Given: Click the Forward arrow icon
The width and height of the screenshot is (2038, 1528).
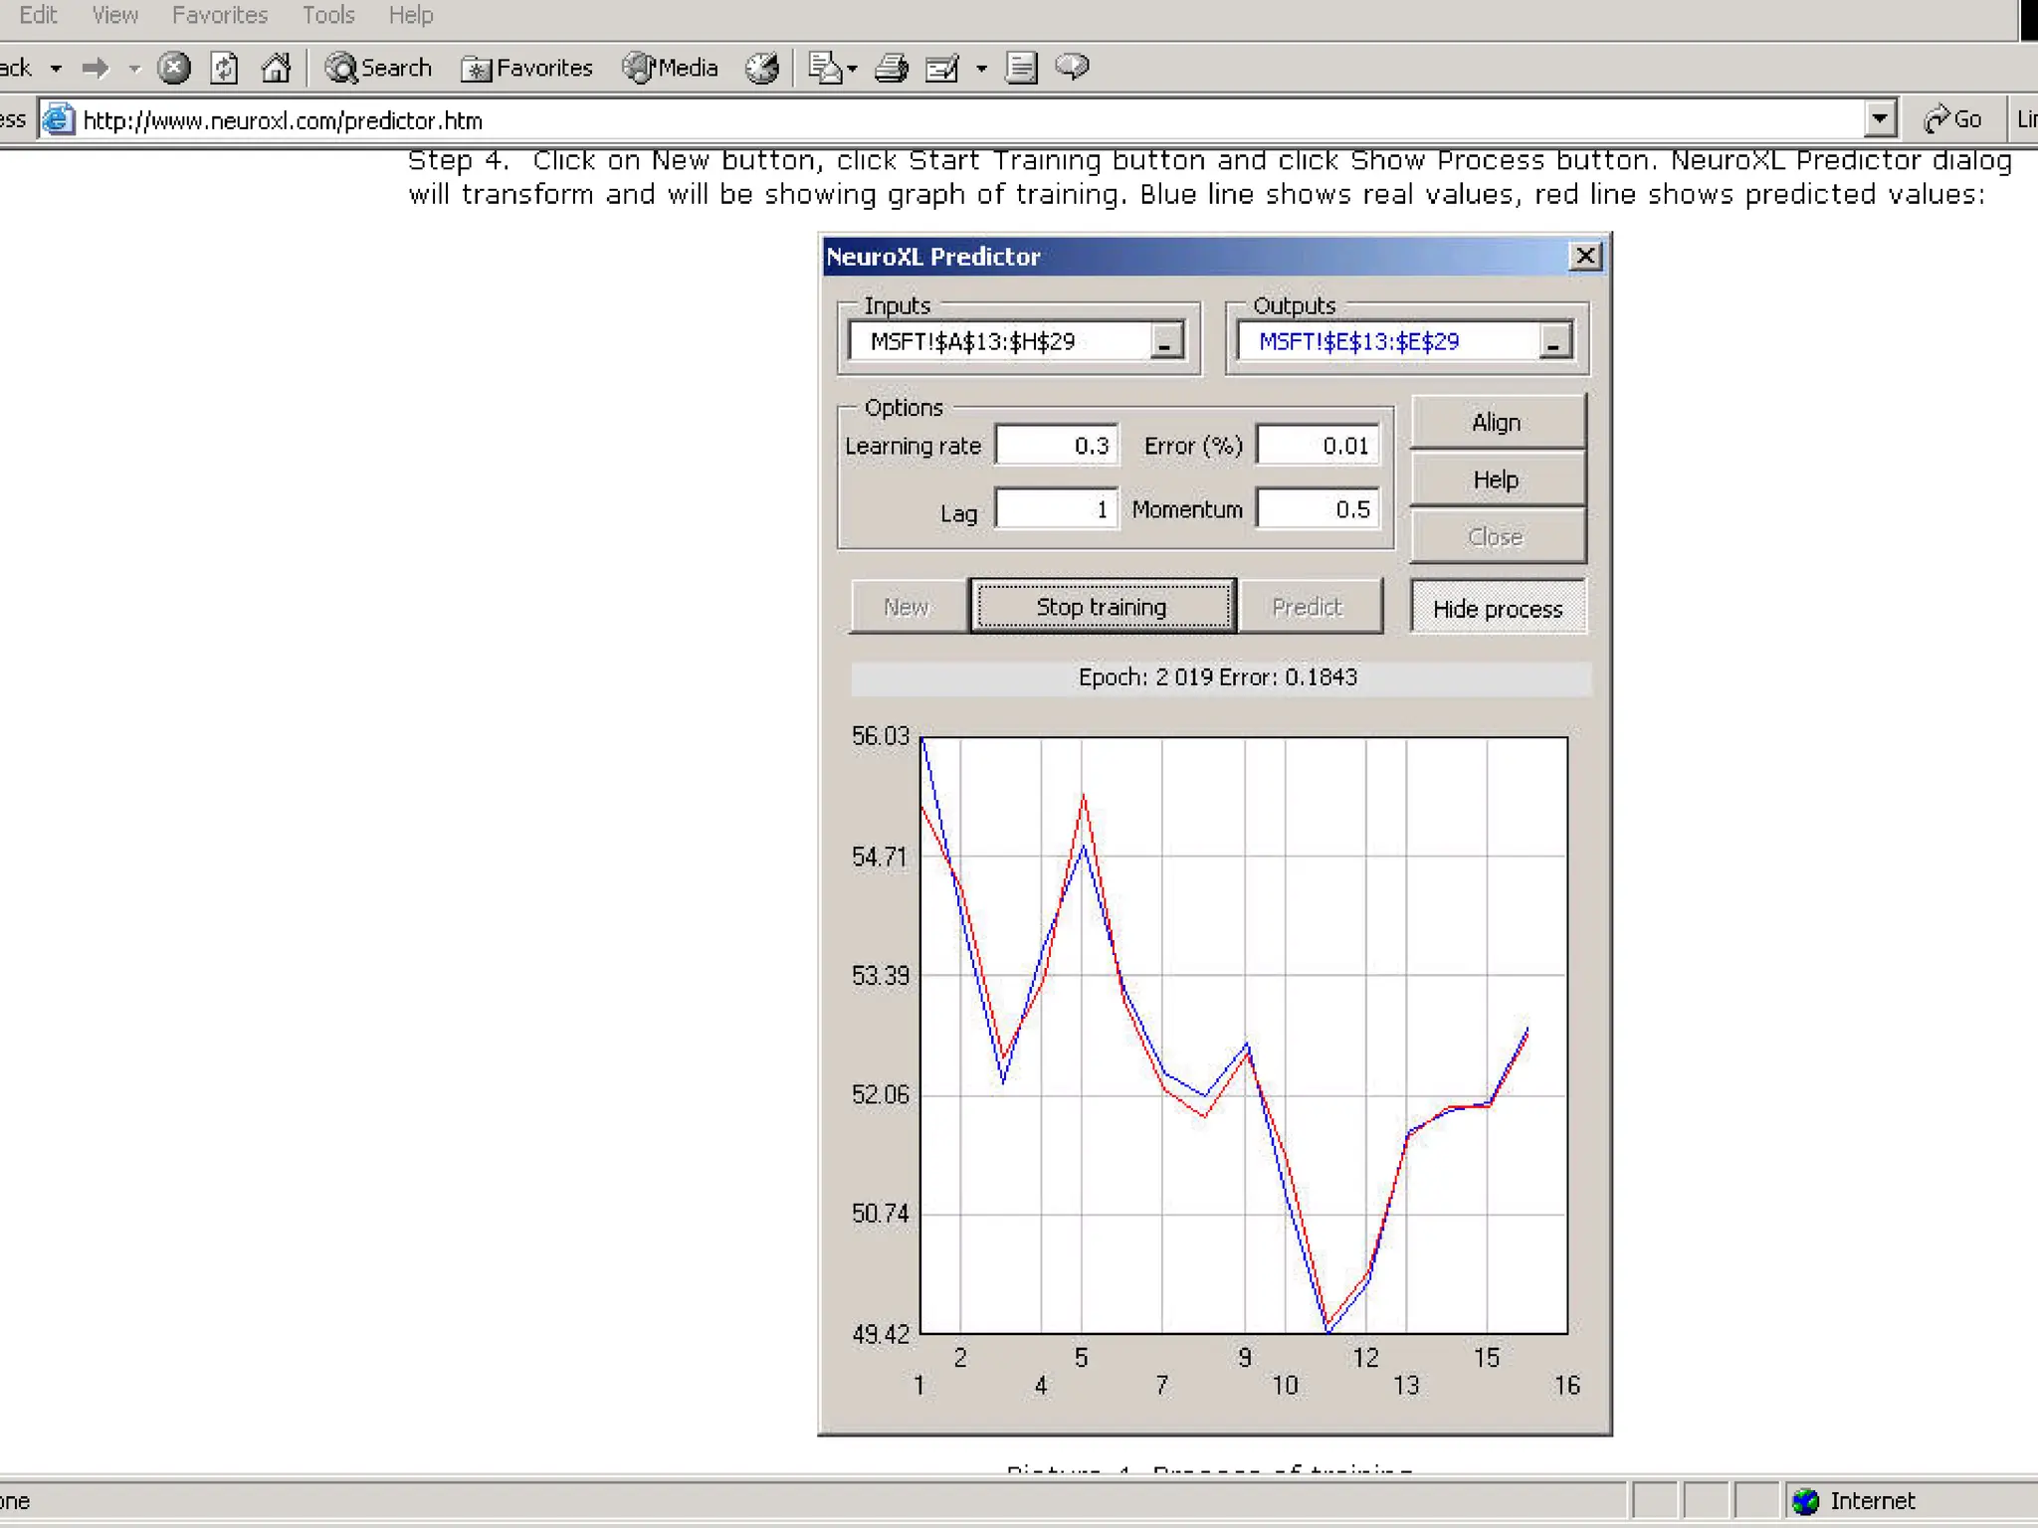Looking at the screenshot, I should click(96, 68).
